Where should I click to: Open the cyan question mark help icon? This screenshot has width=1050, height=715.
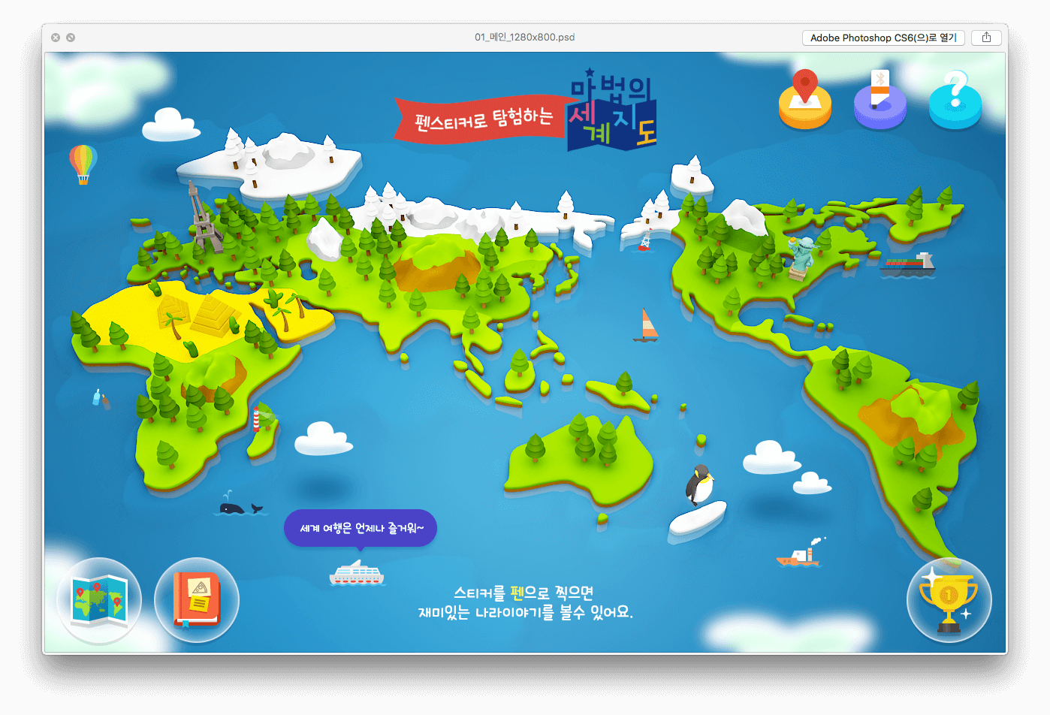point(955,100)
